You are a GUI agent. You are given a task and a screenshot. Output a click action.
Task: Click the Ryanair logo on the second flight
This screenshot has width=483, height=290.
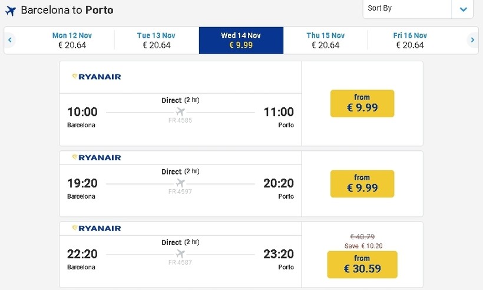[x=96, y=157]
